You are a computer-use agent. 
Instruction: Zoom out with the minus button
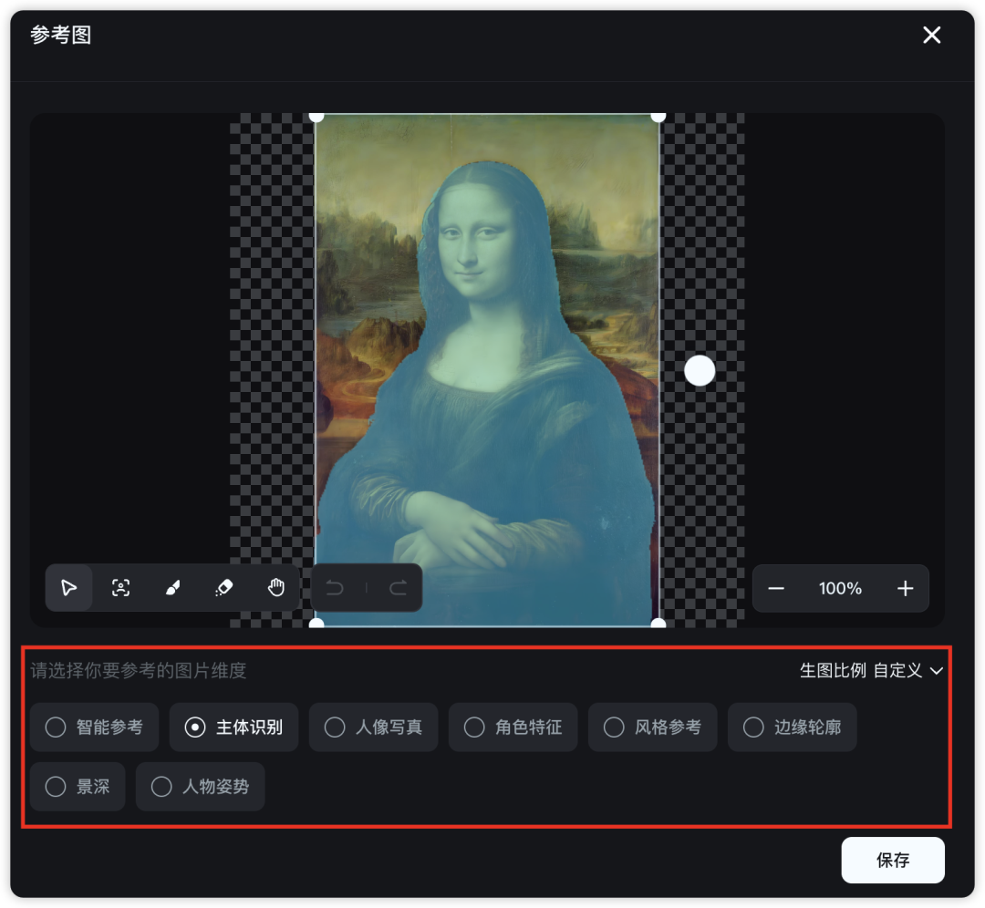point(776,588)
